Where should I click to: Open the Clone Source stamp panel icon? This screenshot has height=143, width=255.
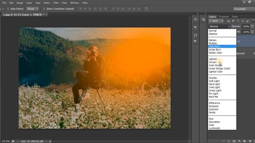pyautogui.click(x=203, y=19)
